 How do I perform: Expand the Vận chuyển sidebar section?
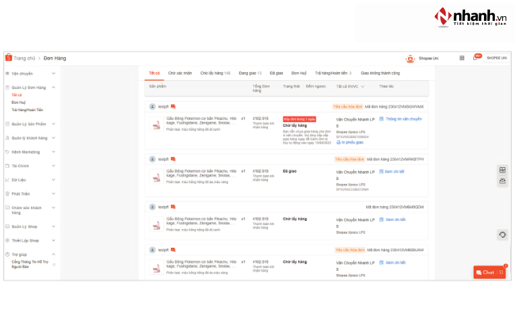54,73
